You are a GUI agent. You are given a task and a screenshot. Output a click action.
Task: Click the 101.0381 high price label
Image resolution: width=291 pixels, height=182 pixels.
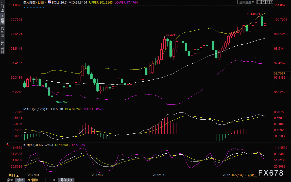tap(253, 14)
